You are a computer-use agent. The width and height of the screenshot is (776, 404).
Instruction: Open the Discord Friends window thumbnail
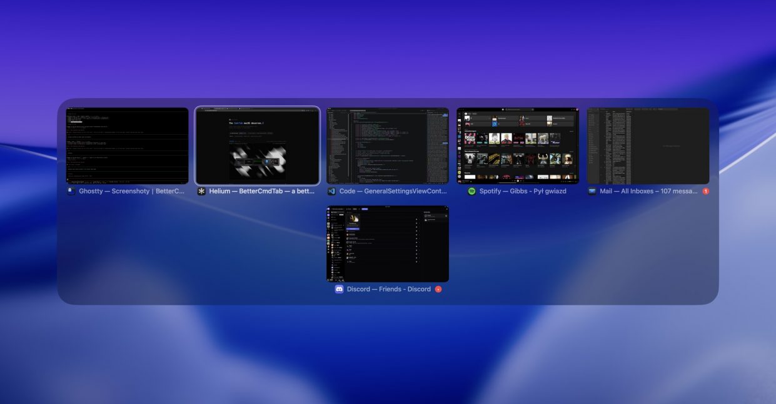coord(388,244)
